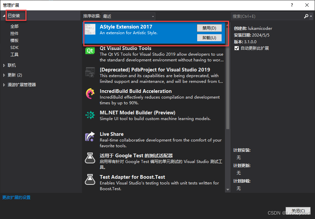Select the ML.NET Model Builder (Preview) title

coord(138,113)
